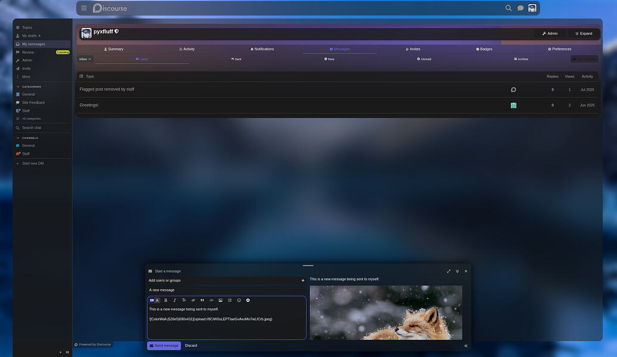Toggle composer fullscreen mode
This screenshot has width=617, height=357.
pyautogui.click(x=449, y=271)
